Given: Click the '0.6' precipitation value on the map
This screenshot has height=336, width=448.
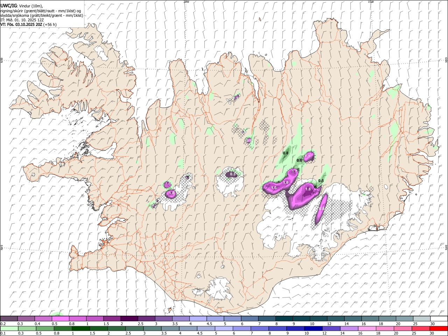Looking at the screenshot, I should pyautogui.click(x=299, y=160).
